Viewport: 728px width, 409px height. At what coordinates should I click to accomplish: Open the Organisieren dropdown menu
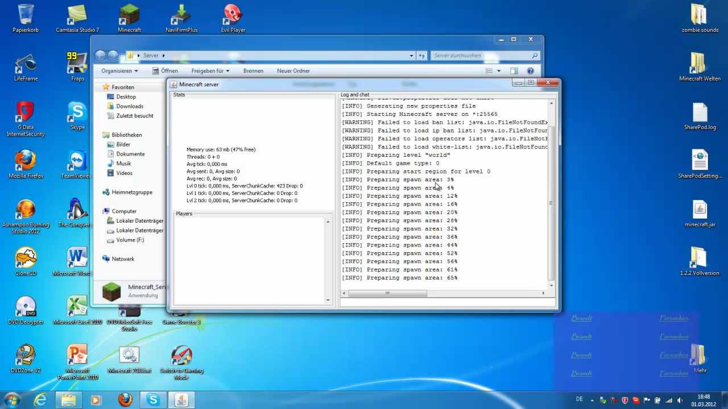coord(119,71)
